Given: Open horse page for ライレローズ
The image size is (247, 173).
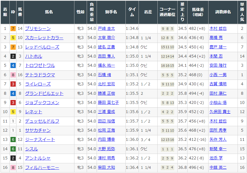Looking at the screenshot, I should (x=38, y=84).
